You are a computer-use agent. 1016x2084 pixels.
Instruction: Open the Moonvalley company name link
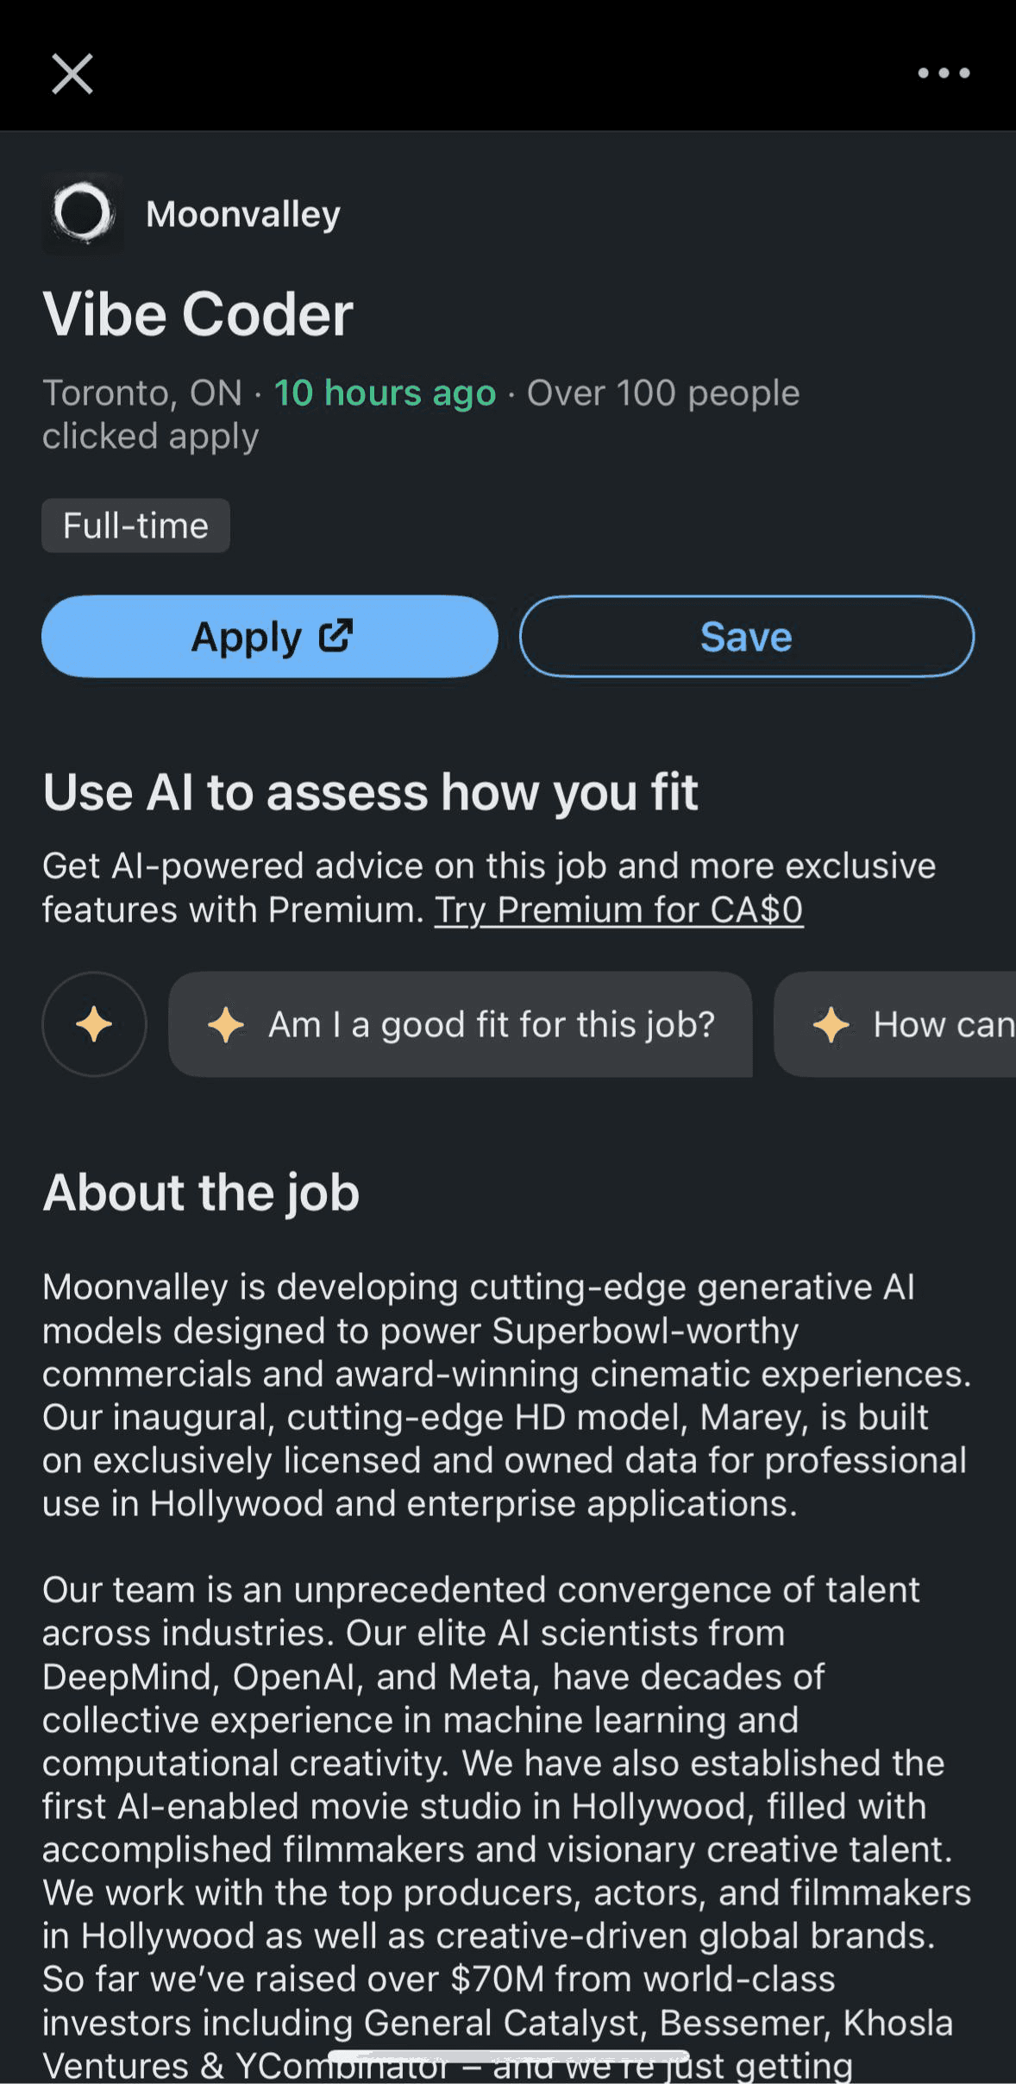(x=243, y=214)
